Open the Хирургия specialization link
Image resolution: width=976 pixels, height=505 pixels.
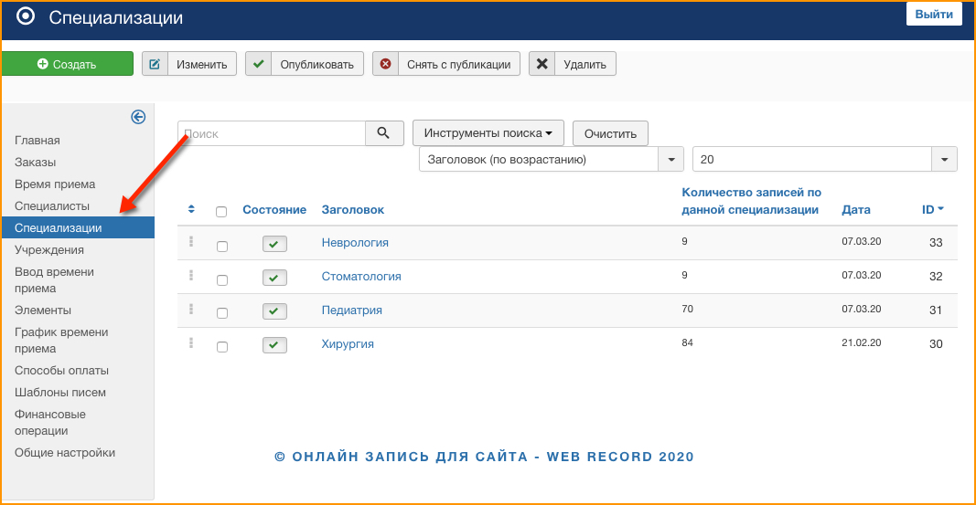tap(348, 344)
